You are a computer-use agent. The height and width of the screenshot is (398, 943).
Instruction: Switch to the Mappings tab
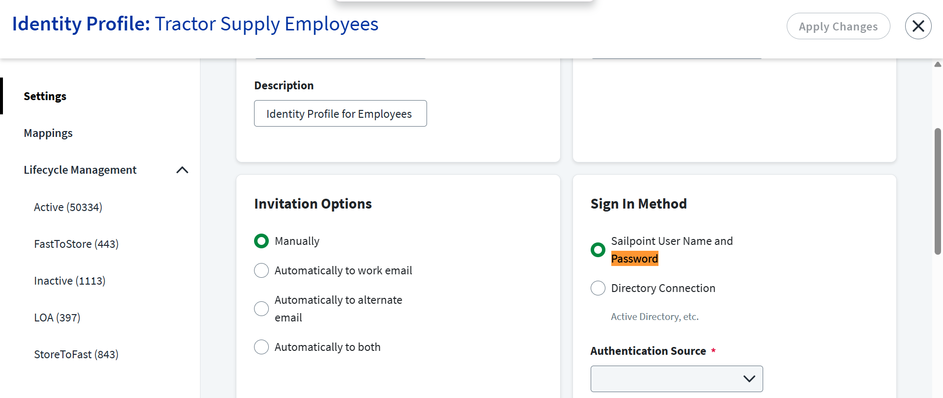(48, 133)
